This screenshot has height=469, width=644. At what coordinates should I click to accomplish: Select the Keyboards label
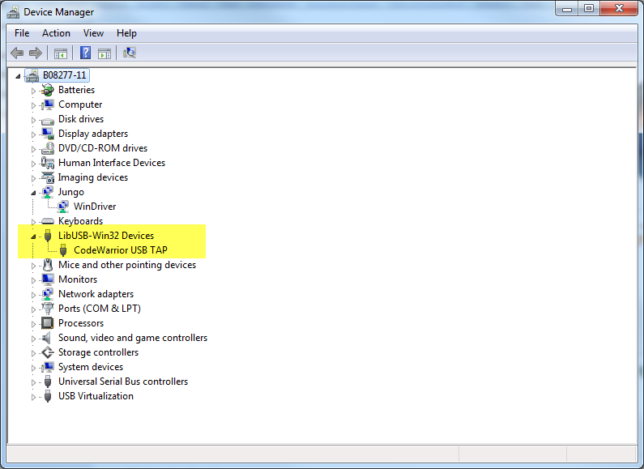pyautogui.click(x=80, y=221)
